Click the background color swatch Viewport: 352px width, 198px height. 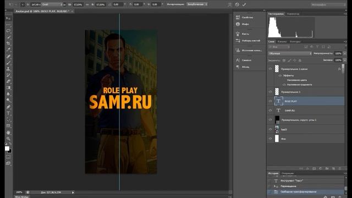pos(10,151)
